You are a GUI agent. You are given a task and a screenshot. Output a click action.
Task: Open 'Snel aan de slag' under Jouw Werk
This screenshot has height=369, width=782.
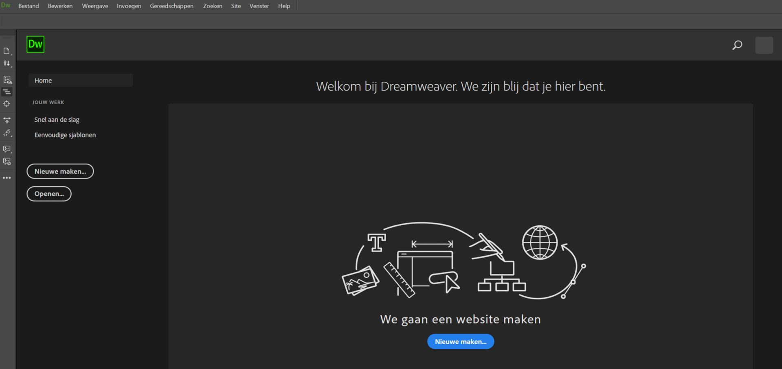[x=57, y=119]
